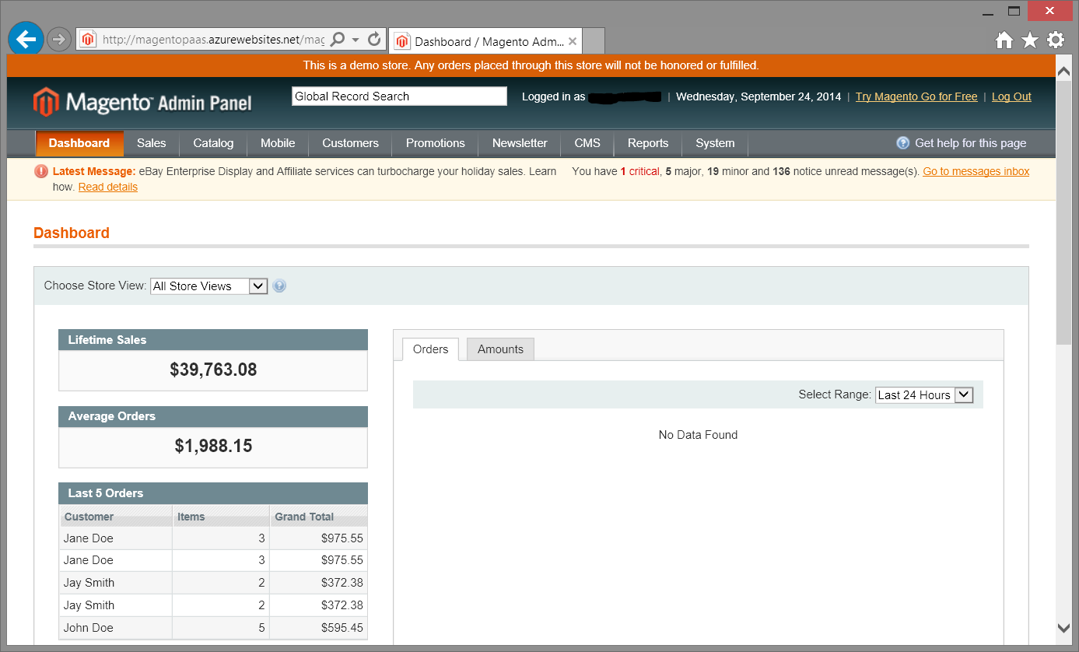This screenshot has width=1079, height=652.
Task: Switch to the Orders chart tab
Action: 431,349
